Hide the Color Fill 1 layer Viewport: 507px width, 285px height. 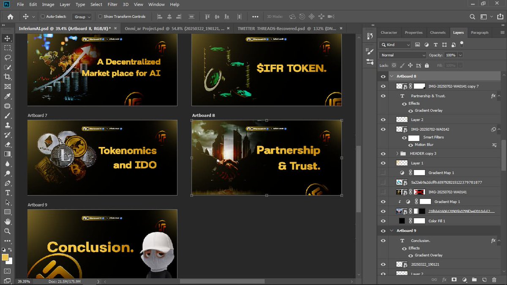[383, 221]
